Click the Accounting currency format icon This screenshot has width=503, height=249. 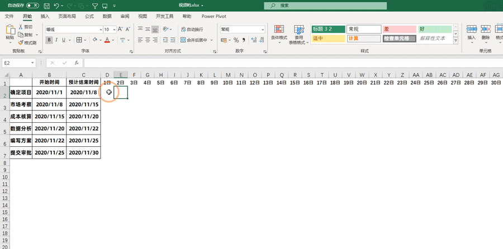(x=224, y=40)
